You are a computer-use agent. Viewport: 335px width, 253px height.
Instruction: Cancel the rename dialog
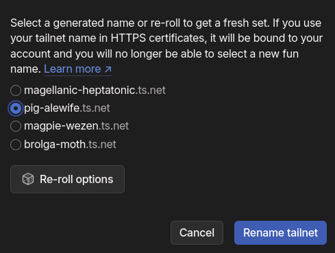coord(197,232)
